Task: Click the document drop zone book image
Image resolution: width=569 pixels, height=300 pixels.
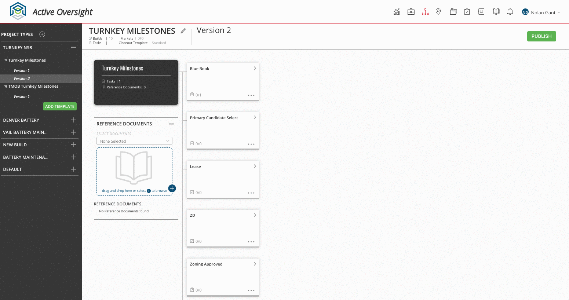Action: coord(134,168)
